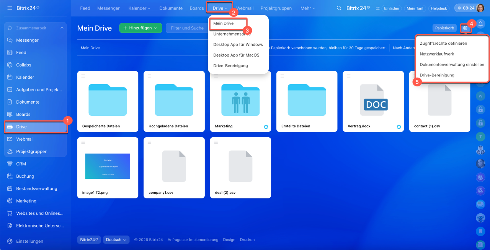Image resolution: width=490 pixels, height=250 pixels.
Task: Click the Einladen button
Action: point(392,8)
